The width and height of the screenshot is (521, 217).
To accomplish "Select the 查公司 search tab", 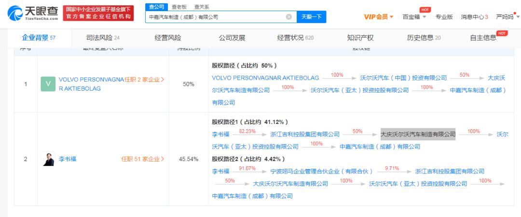I will pos(156,7).
